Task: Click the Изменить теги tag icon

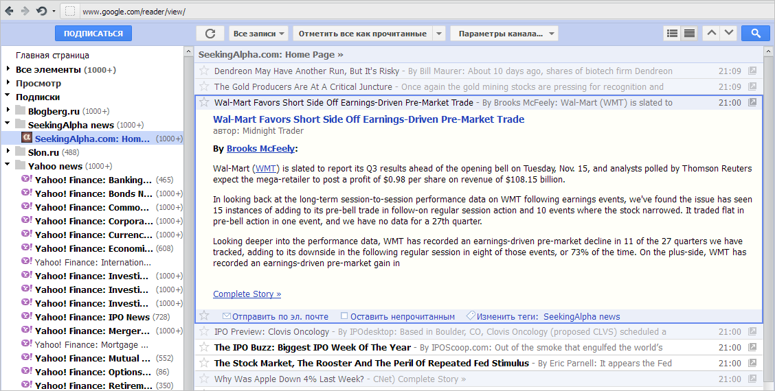Action: (471, 316)
